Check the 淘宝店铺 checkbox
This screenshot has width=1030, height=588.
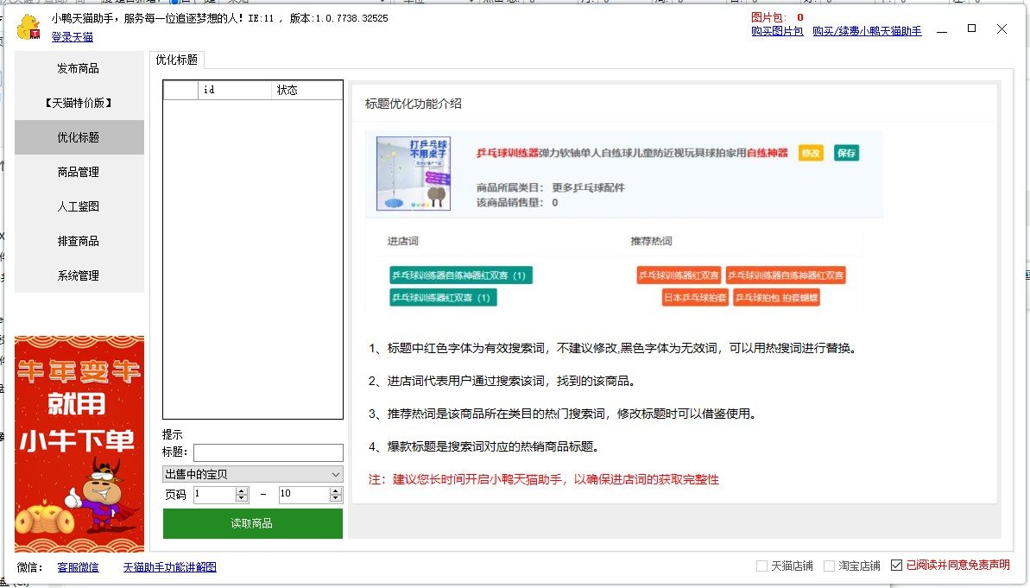point(829,566)
